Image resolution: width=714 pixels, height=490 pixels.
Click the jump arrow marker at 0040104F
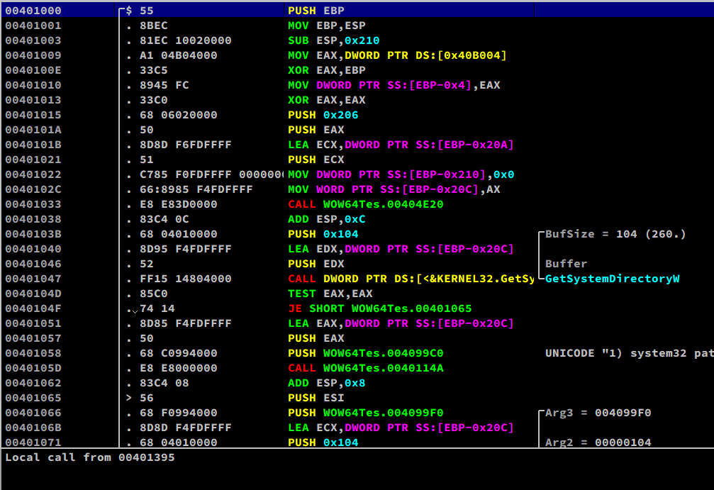133,309
